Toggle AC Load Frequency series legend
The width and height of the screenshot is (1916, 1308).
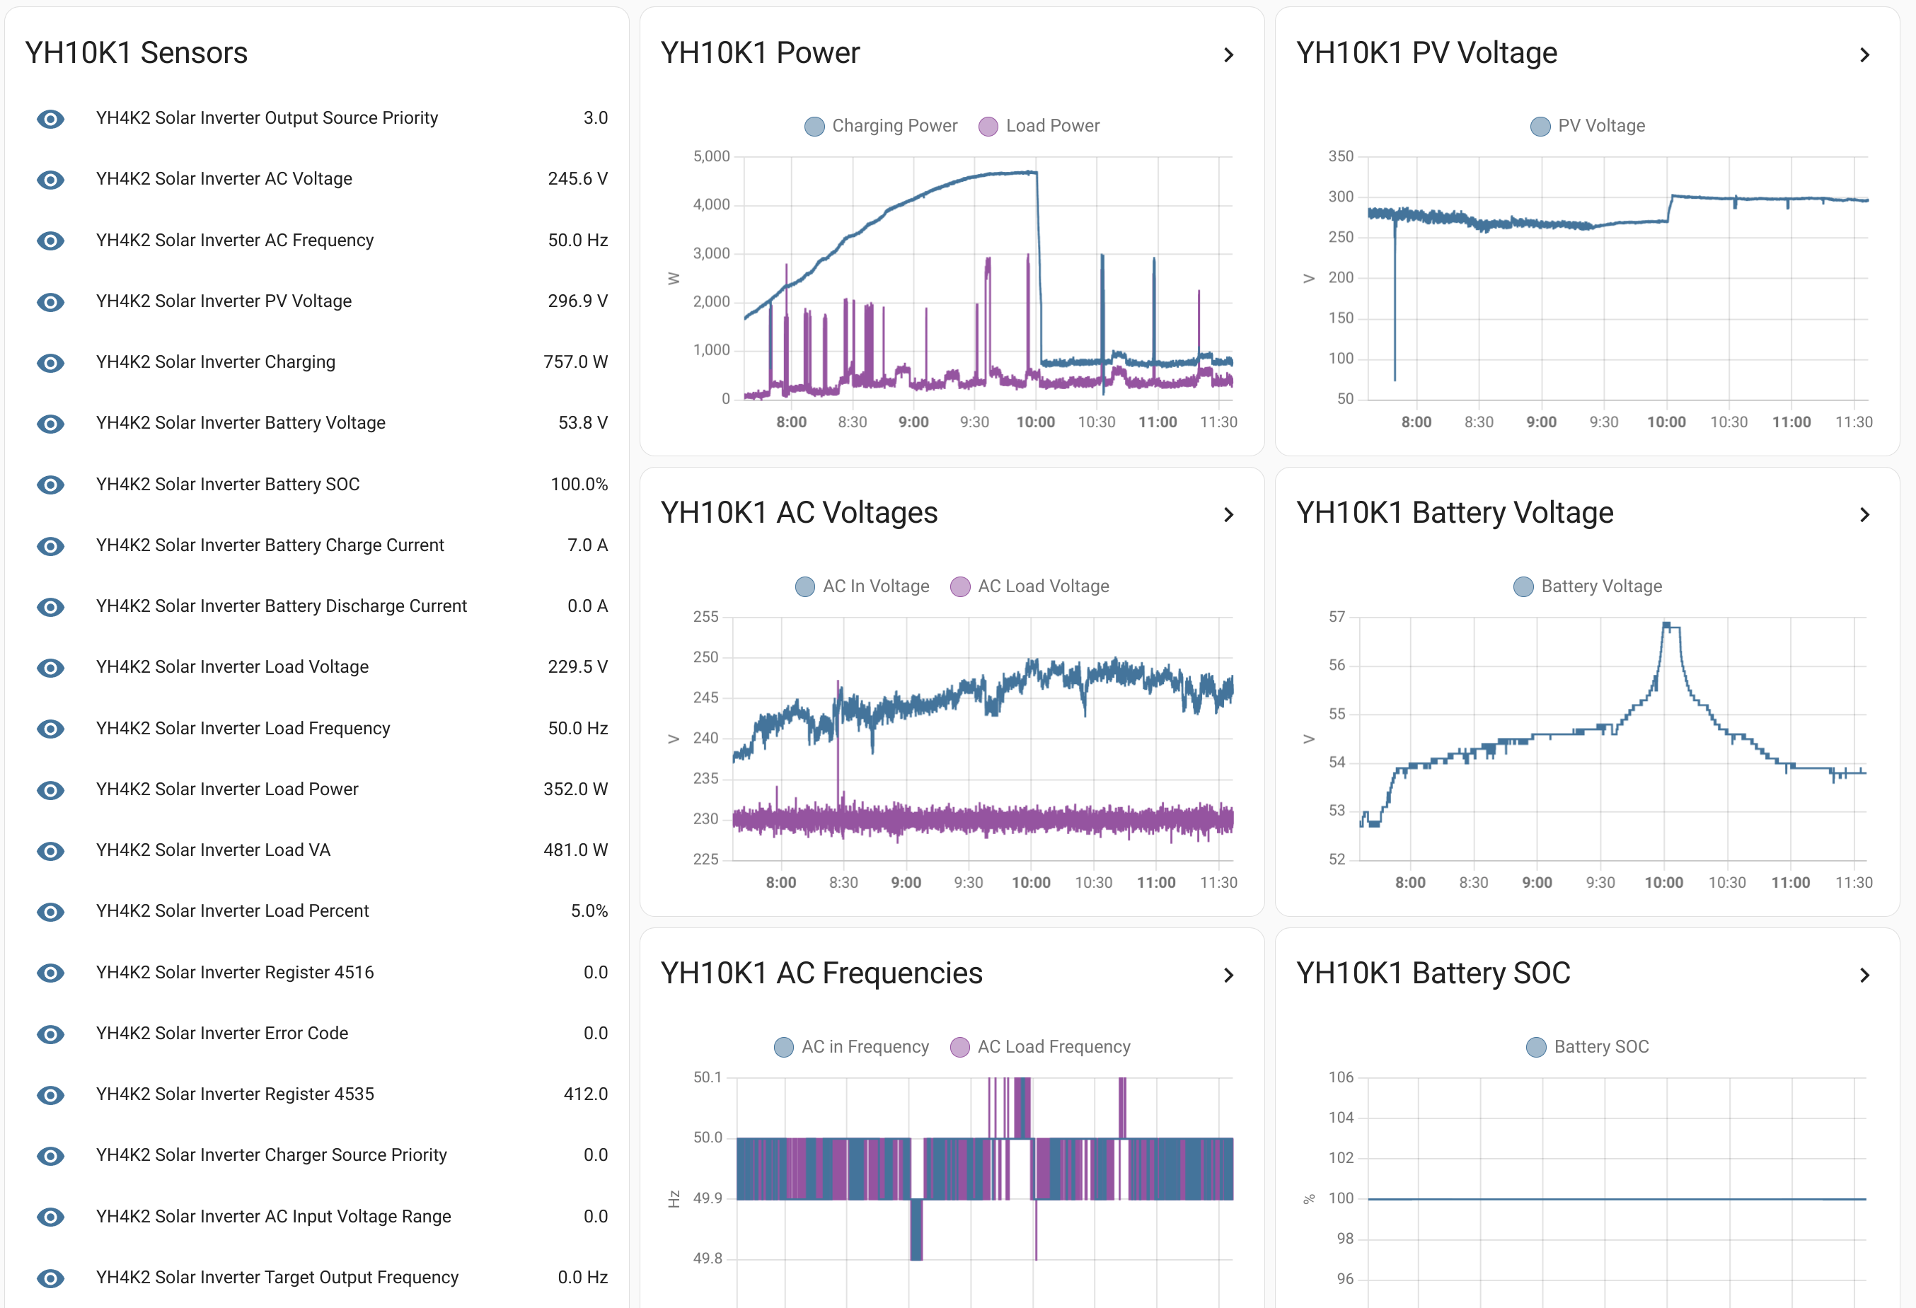click(1039, 1048)
